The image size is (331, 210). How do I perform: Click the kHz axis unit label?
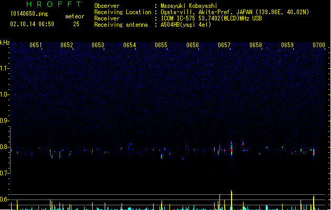pos(5,43)
